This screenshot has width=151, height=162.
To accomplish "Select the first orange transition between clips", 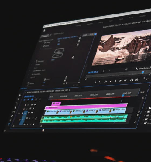I will click(x=57, y=112).
